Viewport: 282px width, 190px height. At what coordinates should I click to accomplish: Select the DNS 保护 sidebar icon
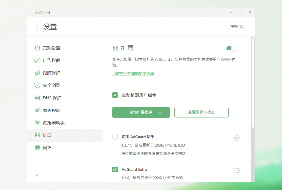(x=37, y=98)
